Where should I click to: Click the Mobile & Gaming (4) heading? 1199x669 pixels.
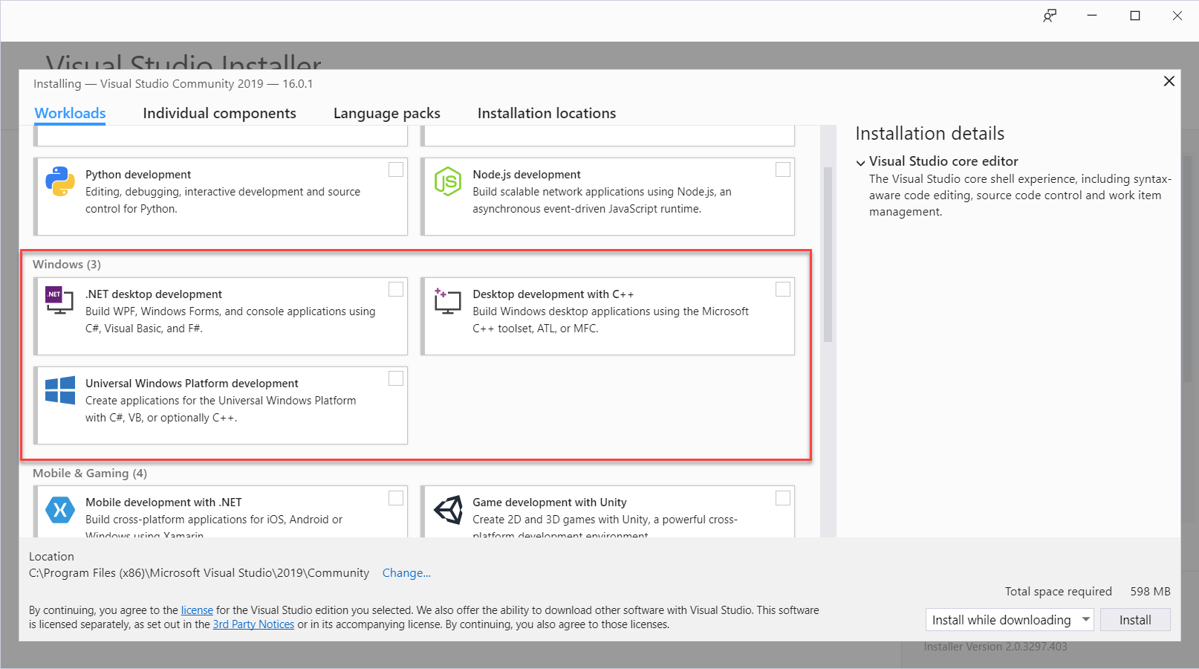[x=90, y=474]
